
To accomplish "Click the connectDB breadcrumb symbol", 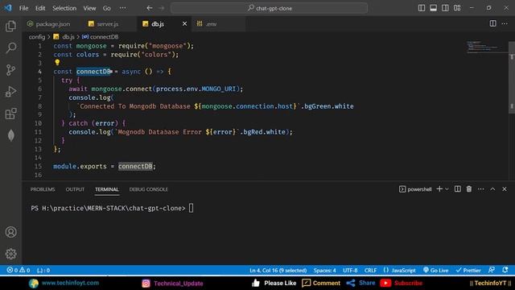I will point(100,37).
